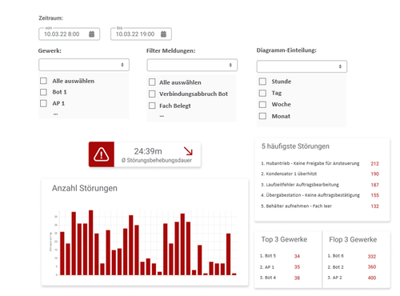
Task: Click the 'Zeitraum:' label
Action: pos(50,18)
